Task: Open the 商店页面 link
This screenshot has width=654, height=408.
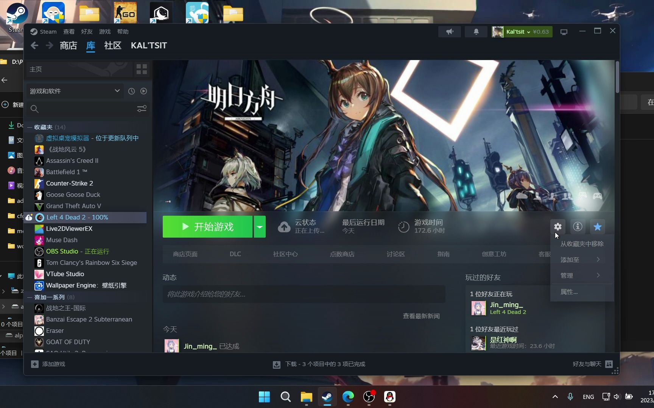Action: (x=185, y=254)
